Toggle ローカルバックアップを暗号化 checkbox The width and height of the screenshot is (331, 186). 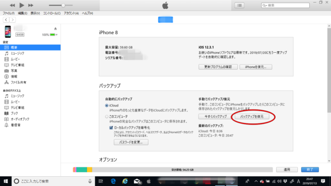point(111,128)
